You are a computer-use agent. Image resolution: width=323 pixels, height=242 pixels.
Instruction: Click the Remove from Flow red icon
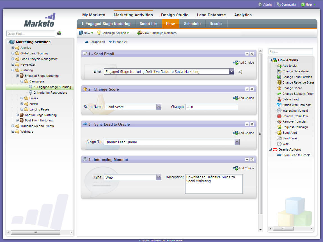point(279,116)
